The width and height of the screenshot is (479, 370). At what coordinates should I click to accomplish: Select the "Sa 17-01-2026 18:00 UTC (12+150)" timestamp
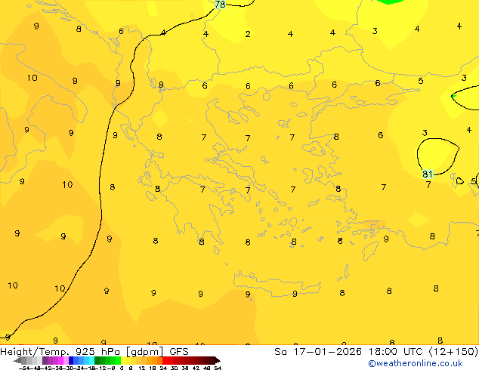pyautogui.click(x=376, y=351)
